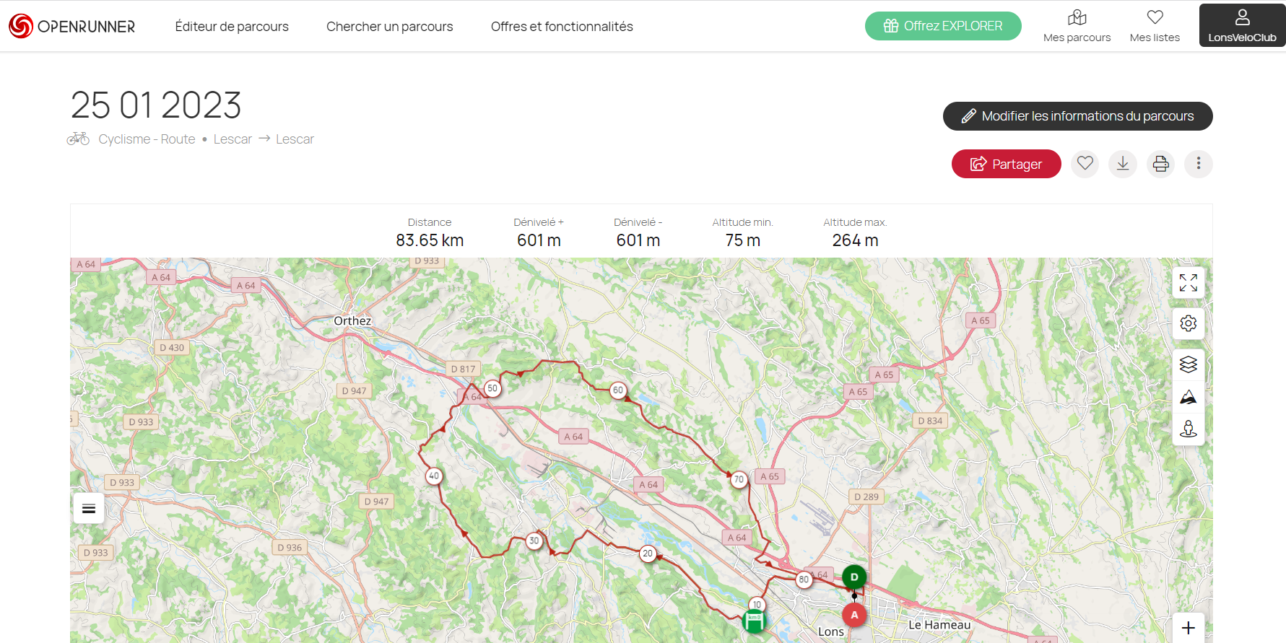Open Chercher un parcours menu
The width and height of the screenshot is (1286, 643).
coord(390,27)
